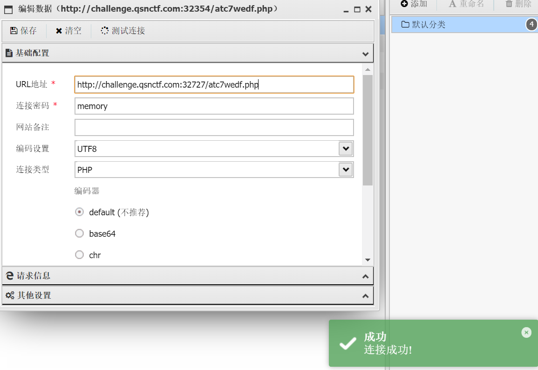
Task: Click the 重命名 (rename) category button
Action: point(467,4)
